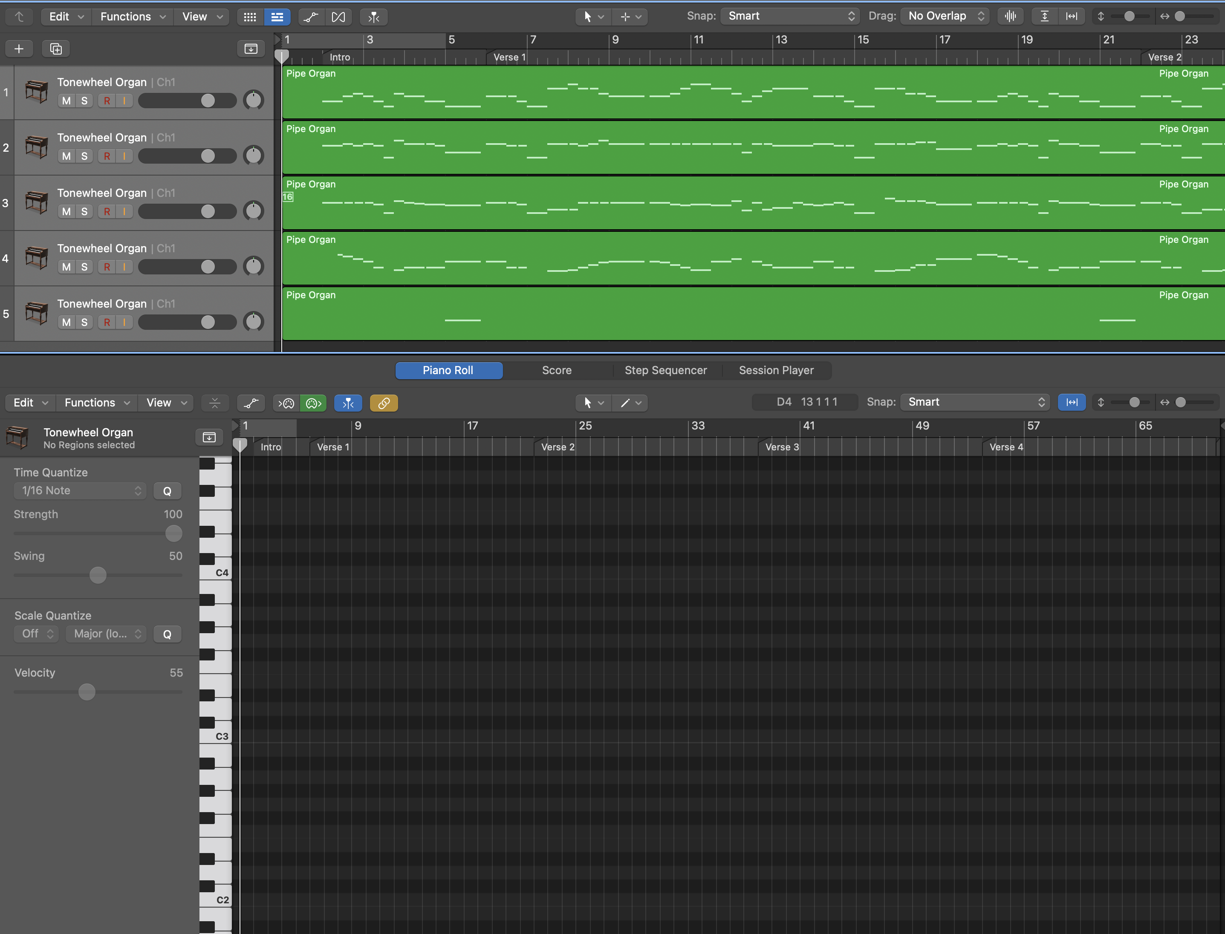Click the pan knob on track 1

254,100
